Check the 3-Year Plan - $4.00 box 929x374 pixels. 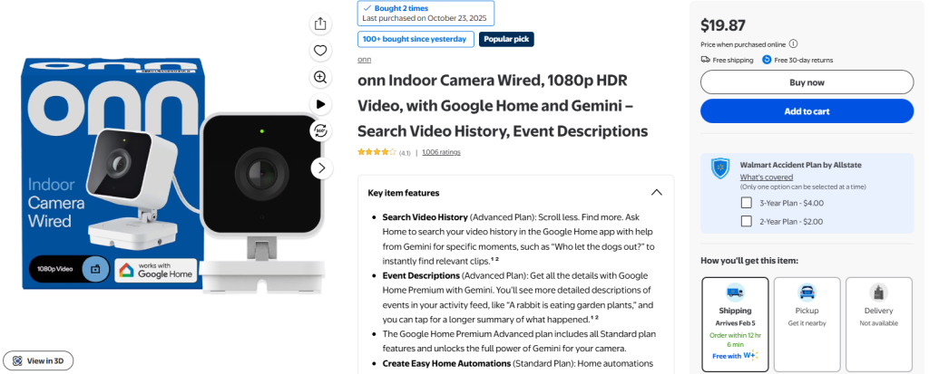[747, 202]
